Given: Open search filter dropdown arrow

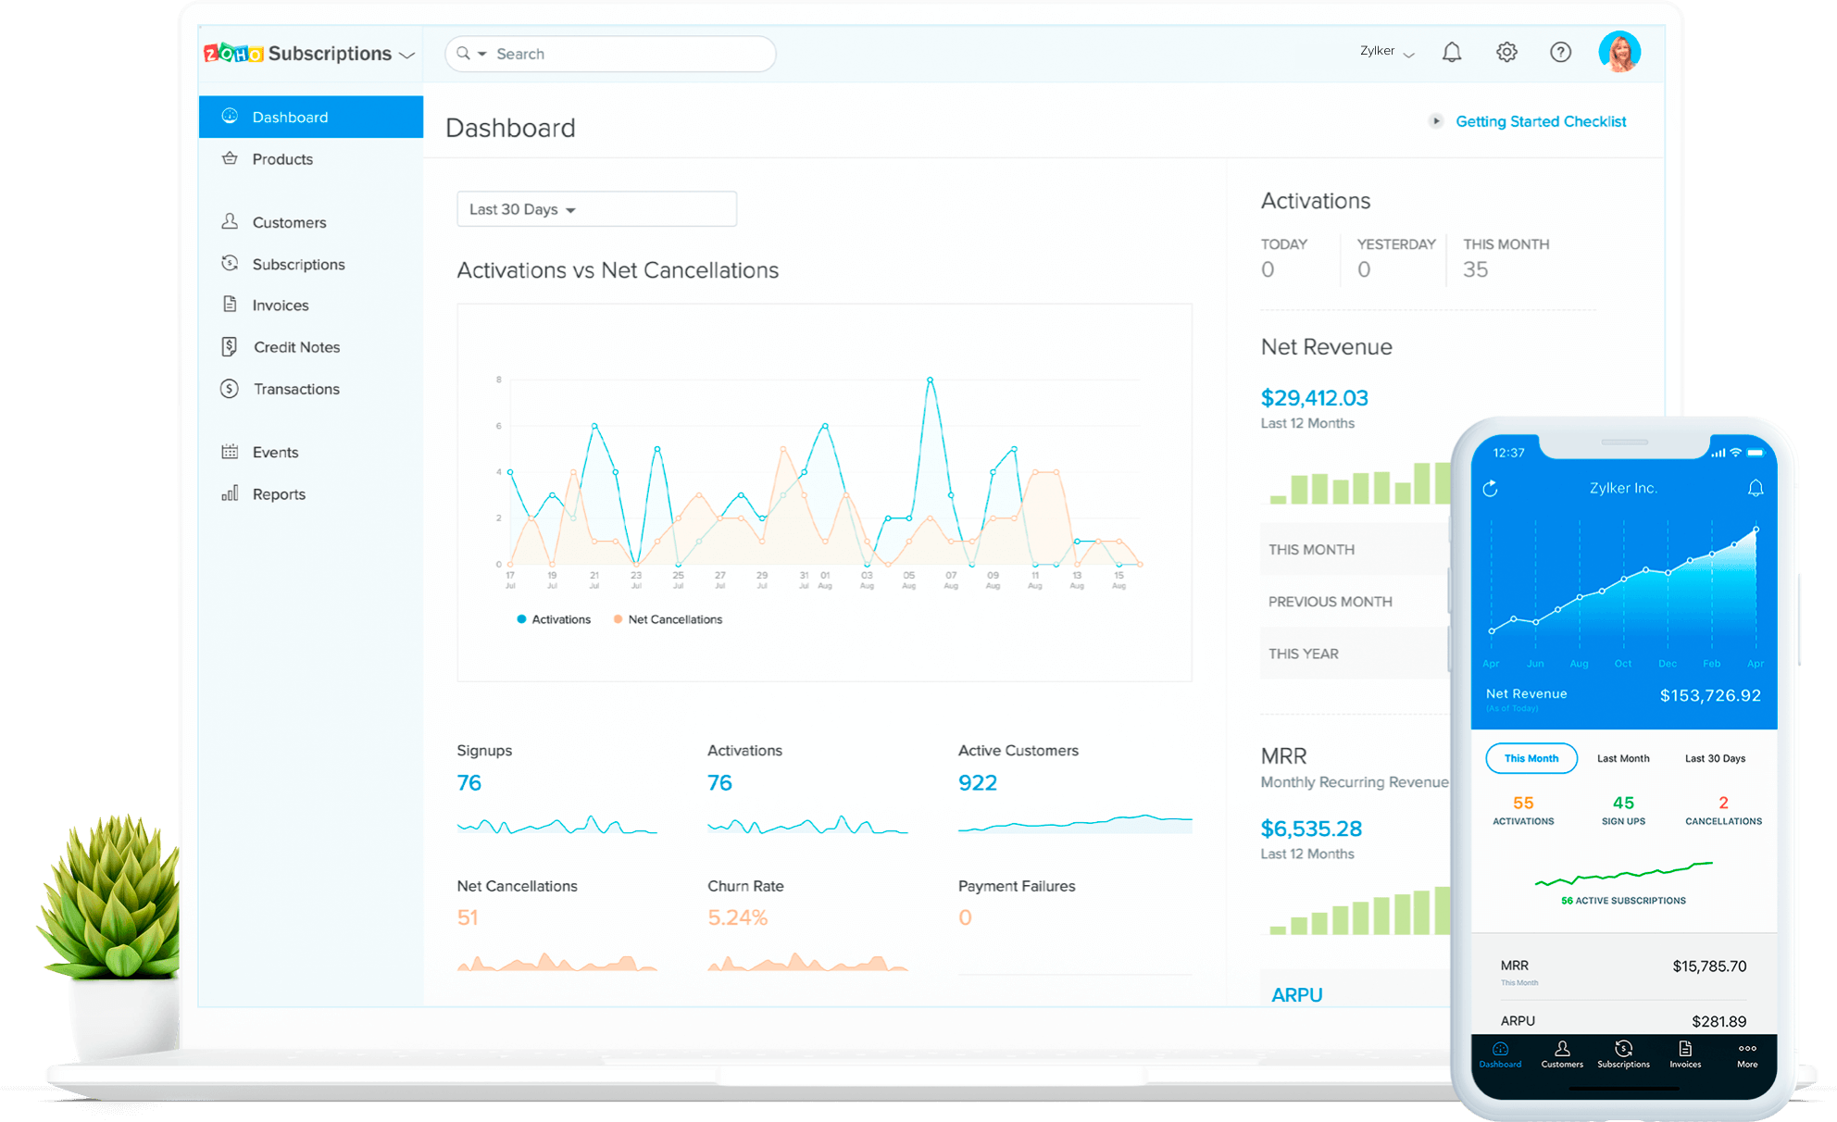Looking at the screenshot, I should (482, 54).
